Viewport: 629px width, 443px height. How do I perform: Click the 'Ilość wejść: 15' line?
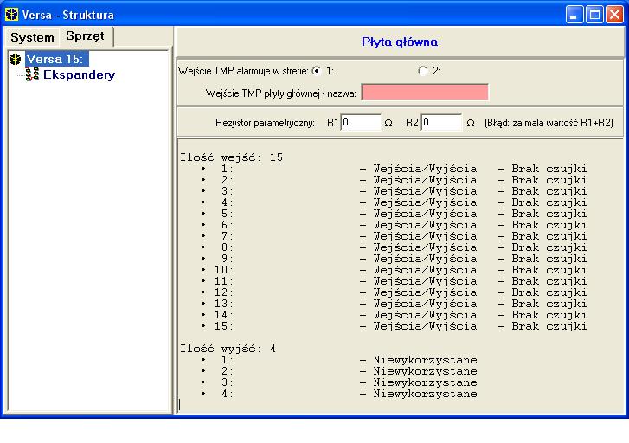(x=231, y=157)
